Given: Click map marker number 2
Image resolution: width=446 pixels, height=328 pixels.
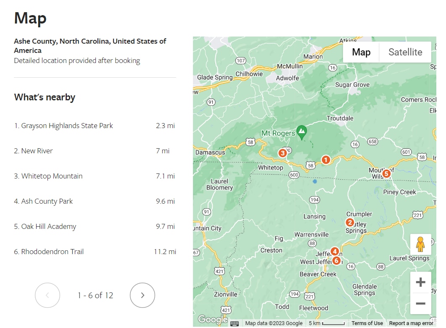Looking at the screenshot, I should click(x=350, y=223).
